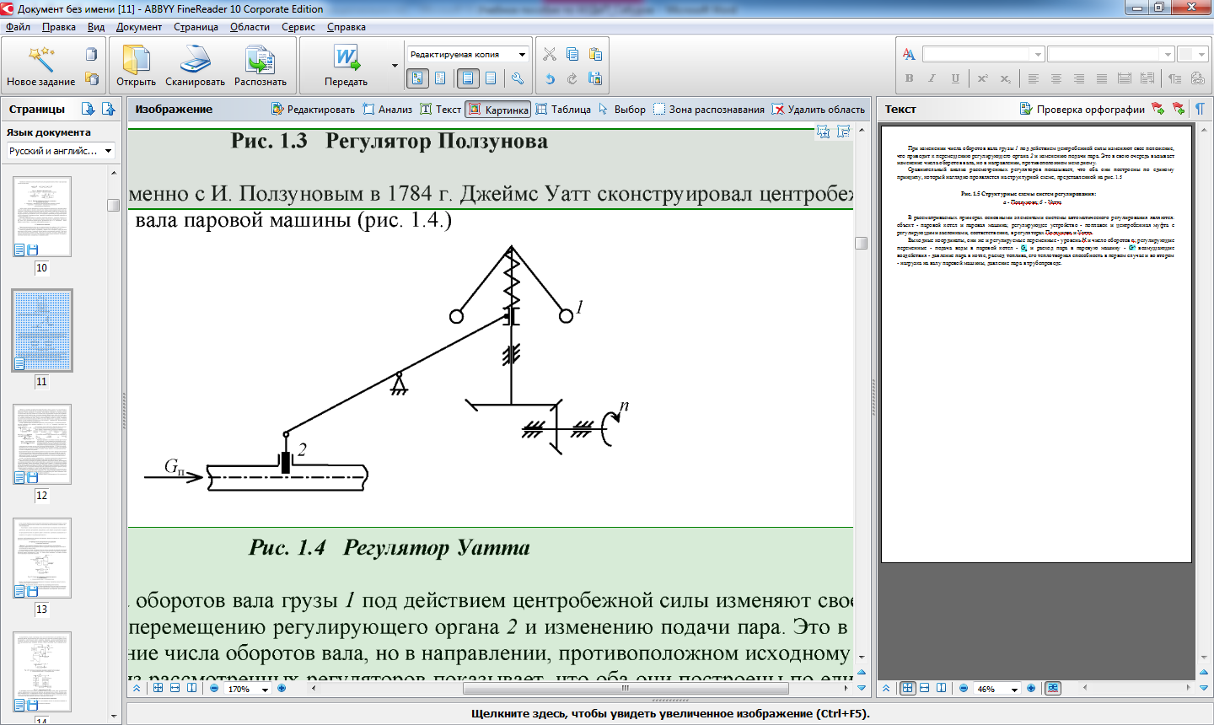Screen dimensions: 1214x725
Task: Toggle the second picture layout mode button
Action: pos(440,78)
